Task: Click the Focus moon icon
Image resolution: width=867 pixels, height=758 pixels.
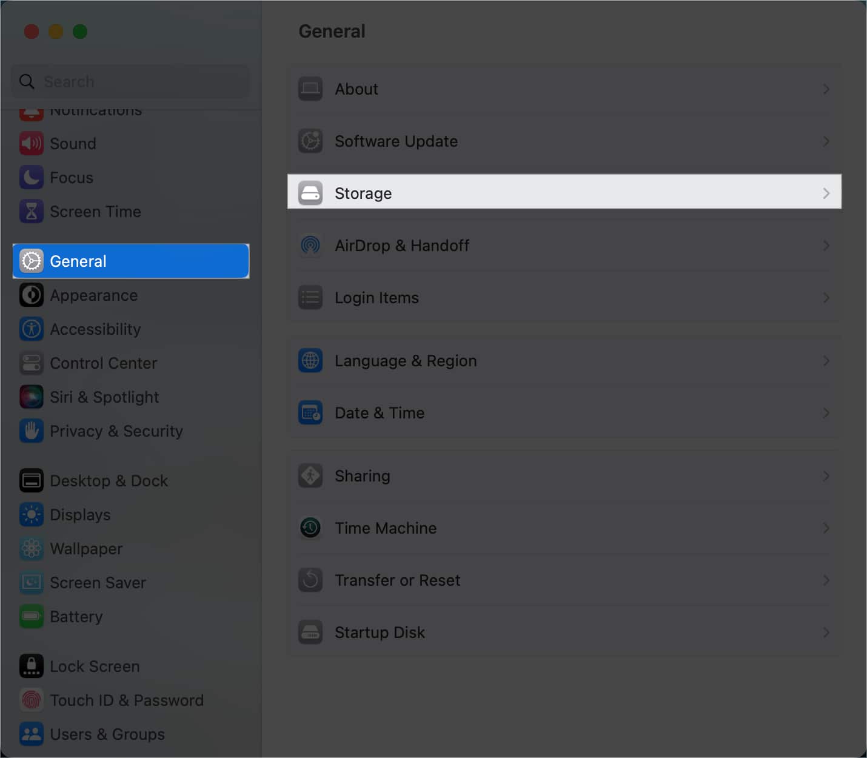Action: point(32,178)
